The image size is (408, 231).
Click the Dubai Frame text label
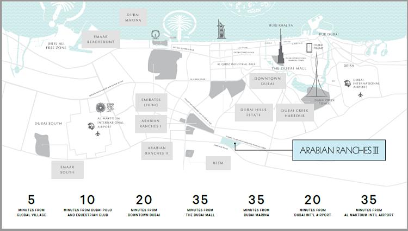click(x=318, y=47)
